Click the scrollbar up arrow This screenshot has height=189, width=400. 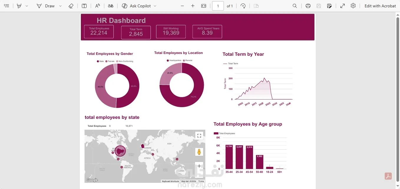pyautogui.click(x=398, y=15)
